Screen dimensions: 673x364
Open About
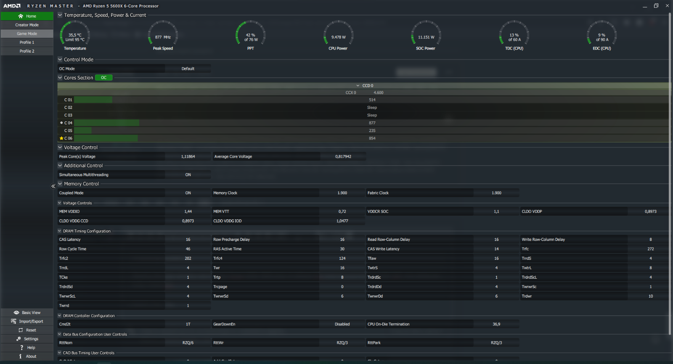coord(27,356)
